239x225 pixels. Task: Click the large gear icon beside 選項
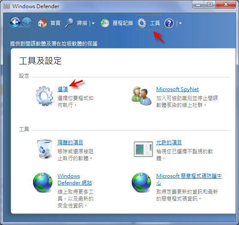click(45, 96)
